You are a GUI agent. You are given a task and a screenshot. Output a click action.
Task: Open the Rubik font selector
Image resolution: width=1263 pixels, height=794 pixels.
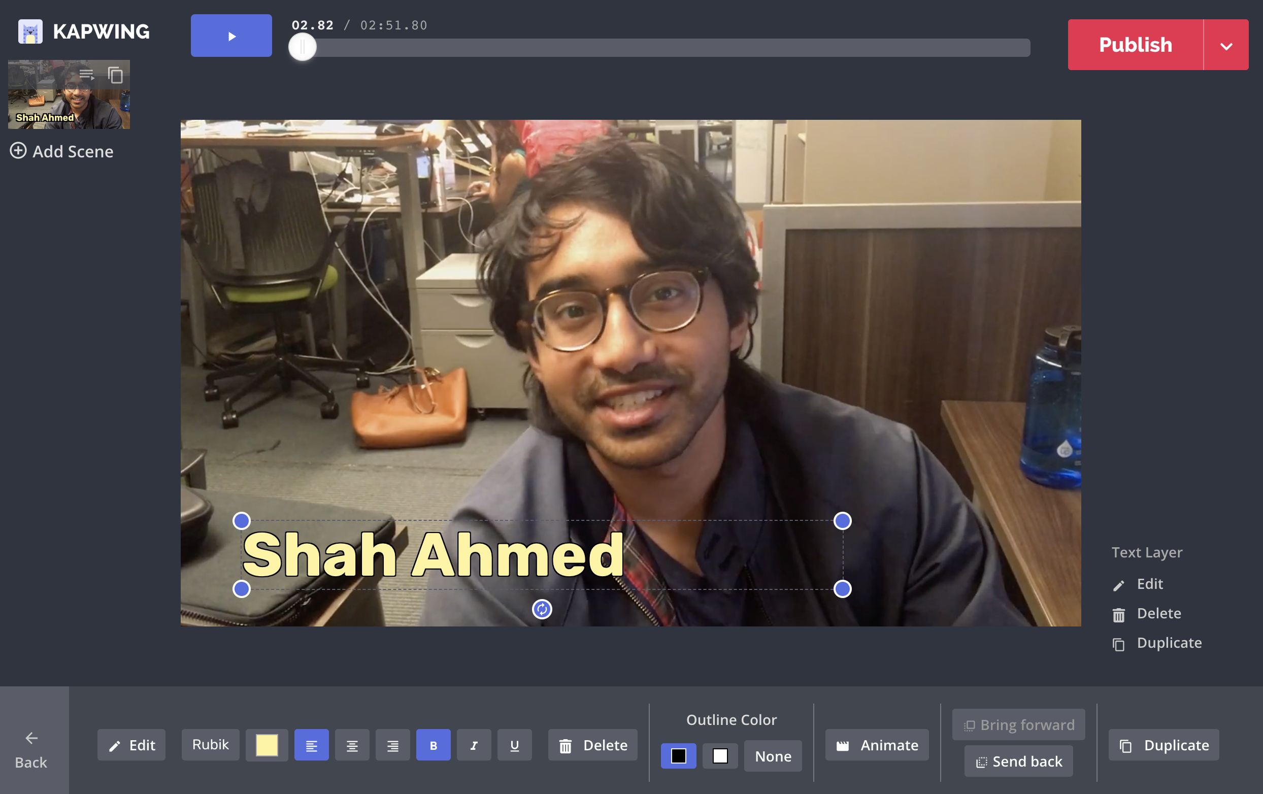(210, 745)
